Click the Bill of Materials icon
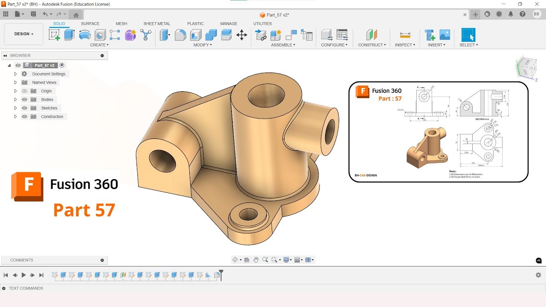The height and width of the screenshot is (307, 546). pyautogui.click(x=307, y=35)
